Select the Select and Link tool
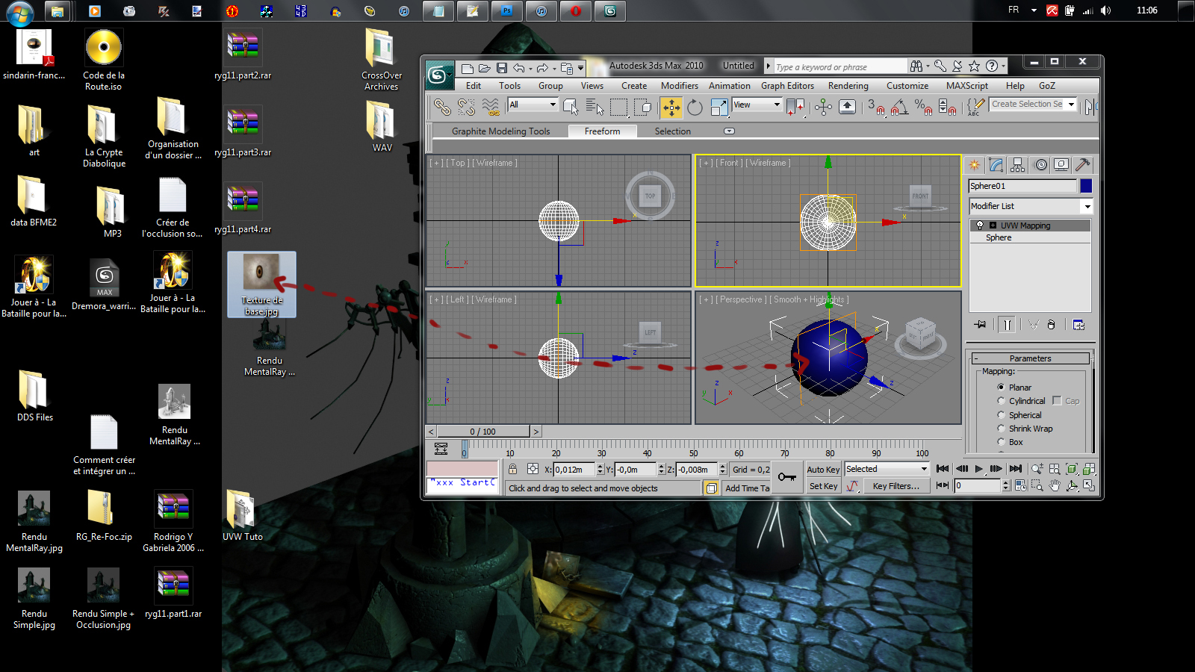The height and width of the screenshot is (672, 1195). (442, 108)
